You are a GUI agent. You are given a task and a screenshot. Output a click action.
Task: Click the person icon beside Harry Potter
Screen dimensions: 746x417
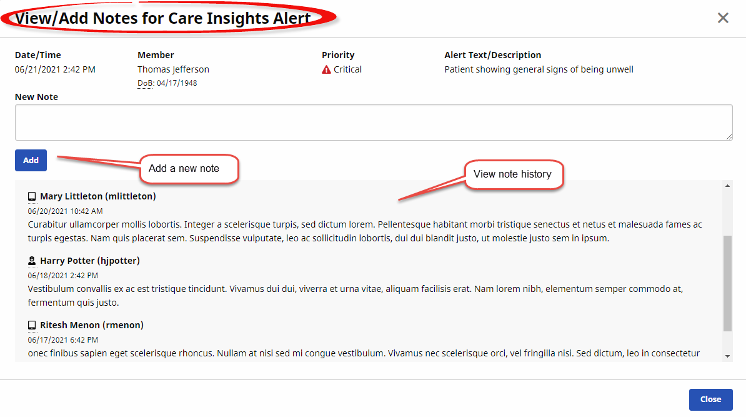(32, 261)
